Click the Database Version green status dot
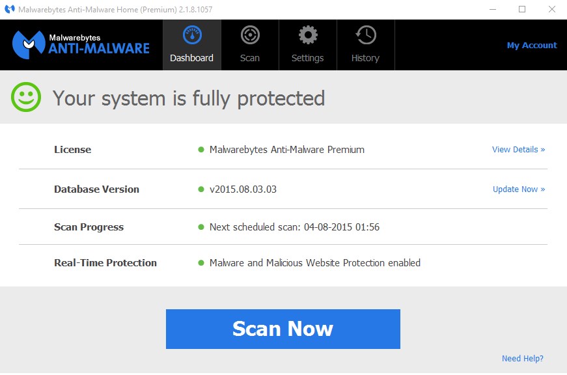 201,189
